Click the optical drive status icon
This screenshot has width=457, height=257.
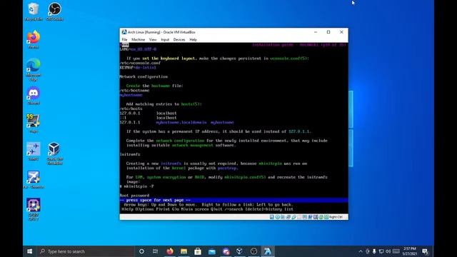pos(278,217)
